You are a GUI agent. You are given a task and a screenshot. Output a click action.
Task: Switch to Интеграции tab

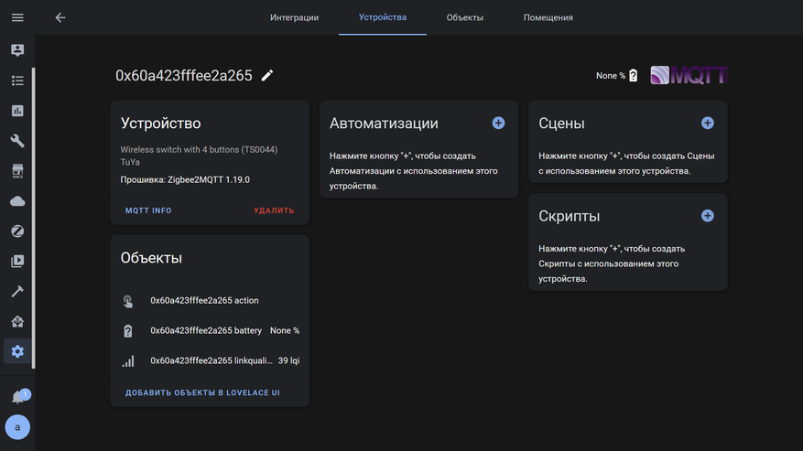point(294,17)
